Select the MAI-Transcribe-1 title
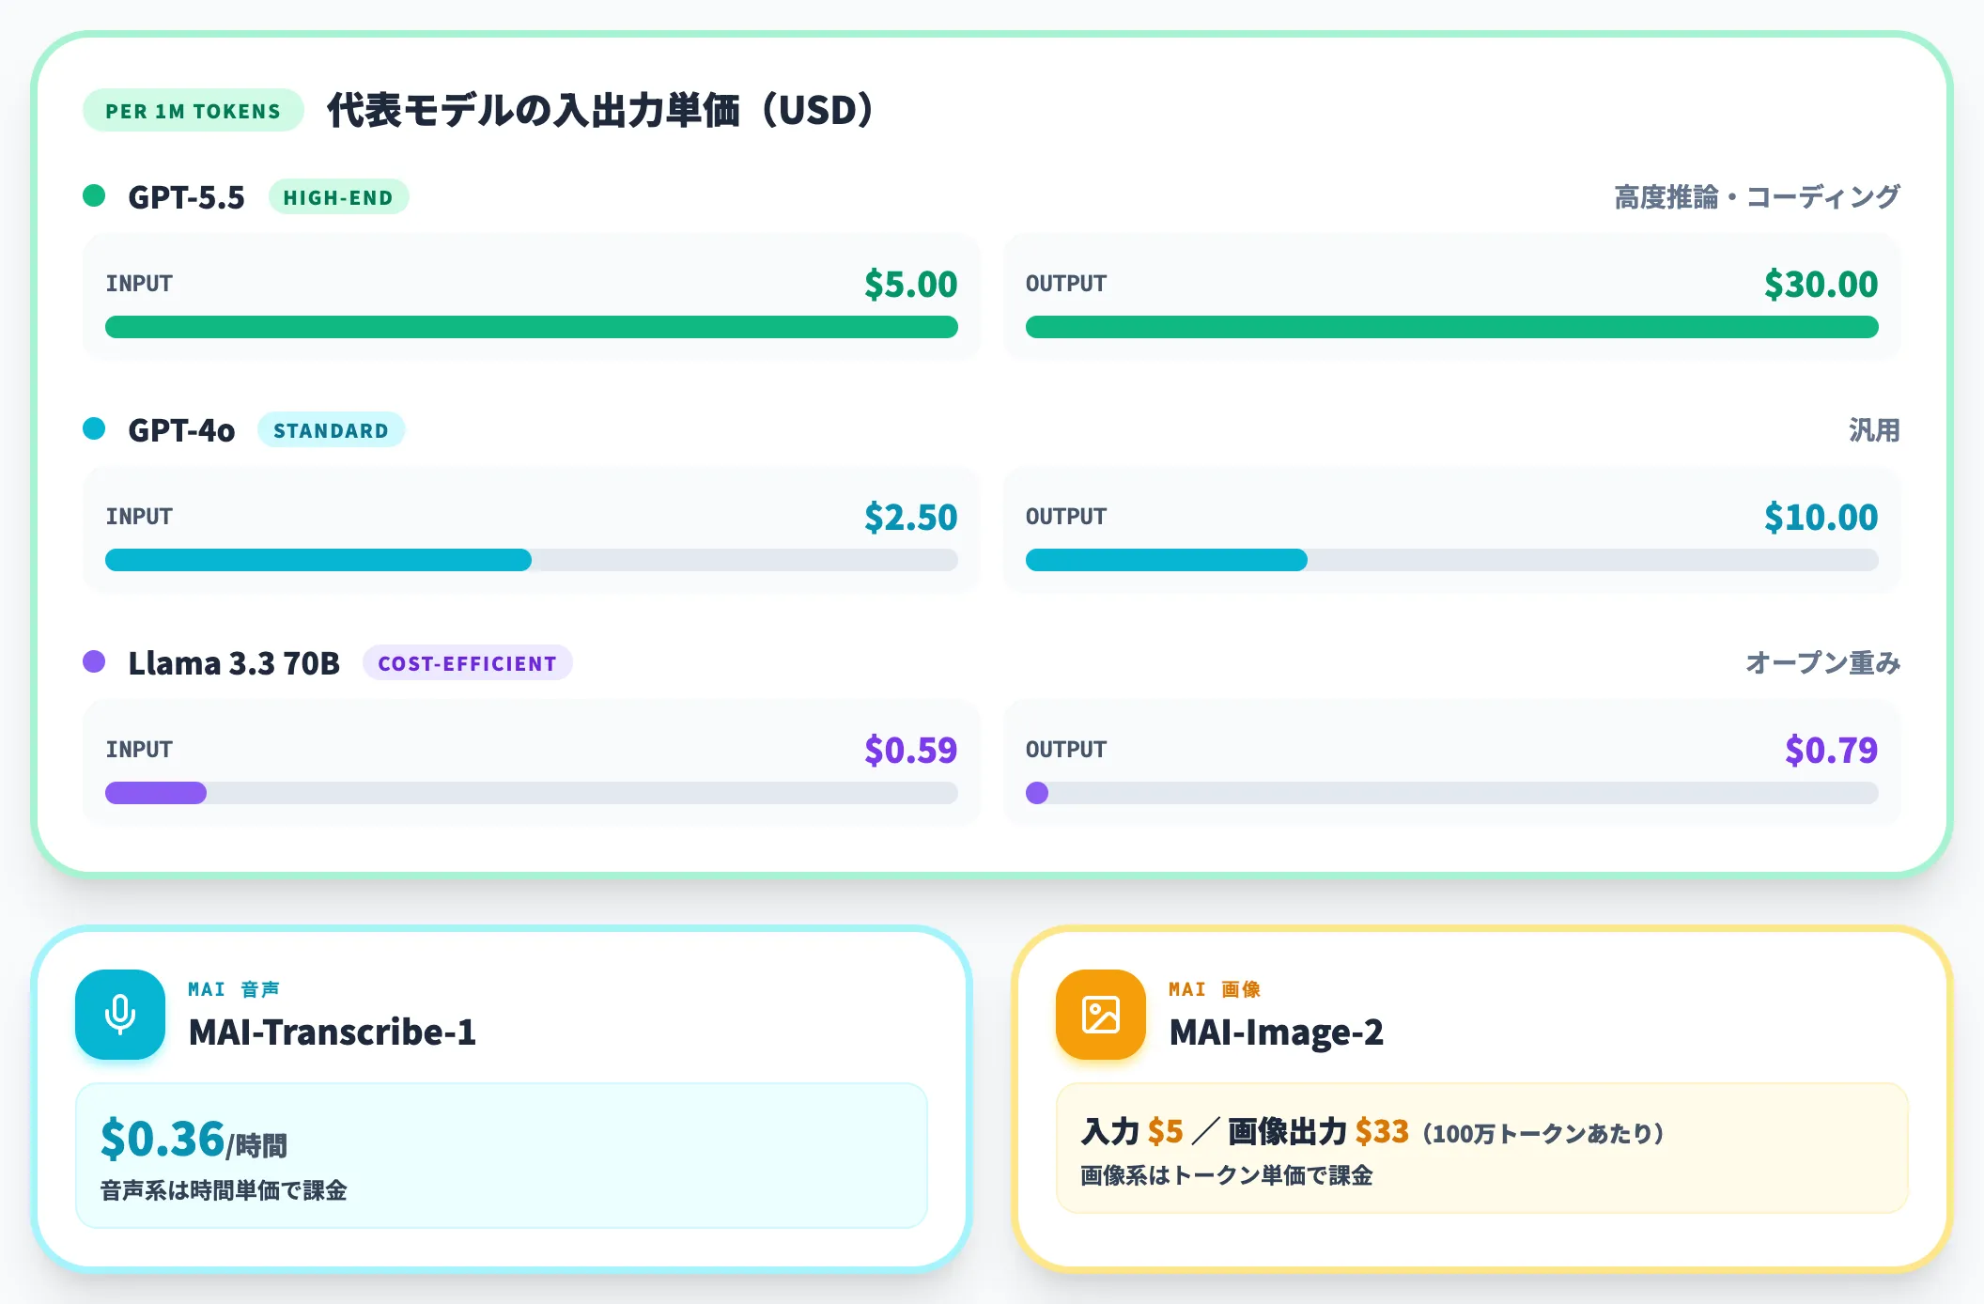Image resolution: width=1984 pixels, height=1304 pixels. pyautogui.click(x=333, y=1032)
